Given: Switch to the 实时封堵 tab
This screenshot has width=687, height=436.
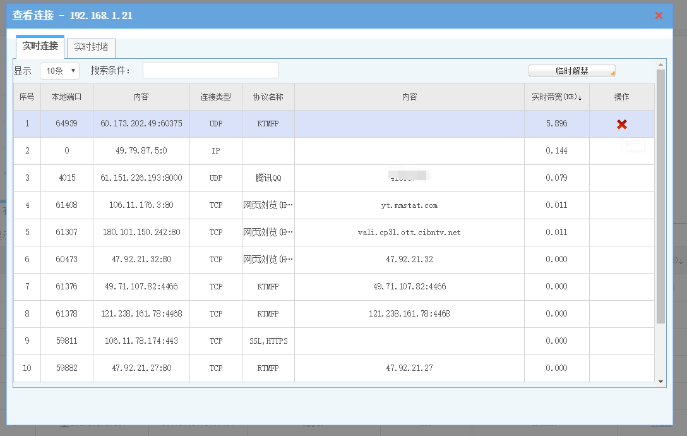Looking at the screenshot, I should 91,47.
